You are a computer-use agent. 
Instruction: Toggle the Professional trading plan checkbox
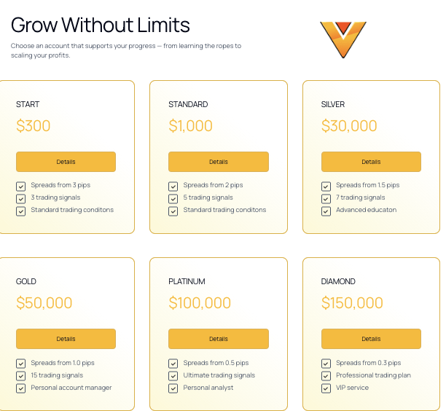[x=326, y=376]
